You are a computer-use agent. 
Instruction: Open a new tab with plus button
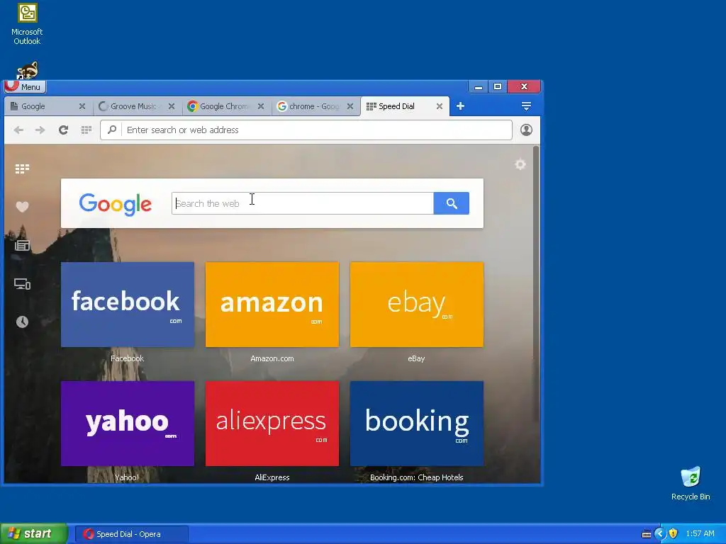460,106
